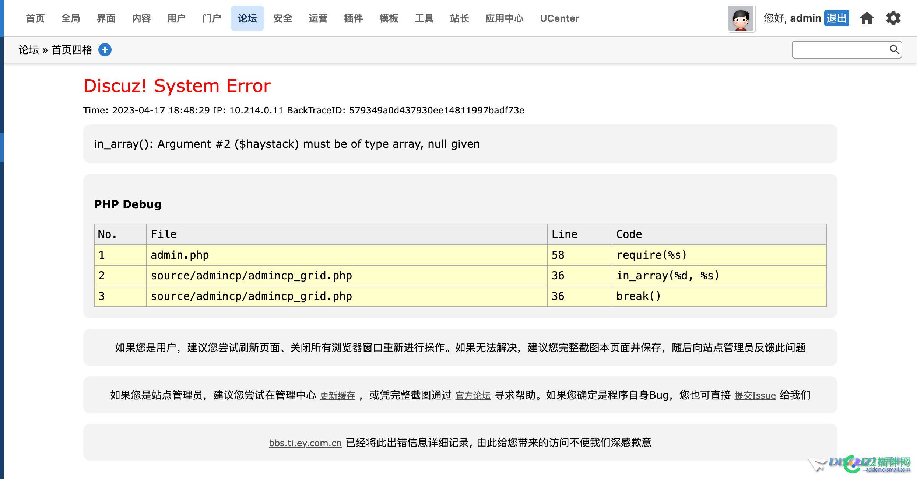
Task: Switch to the 安全 tab
Action: [x=283, y=18]
